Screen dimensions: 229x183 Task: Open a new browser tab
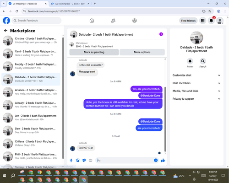click(x=95, y=4)
